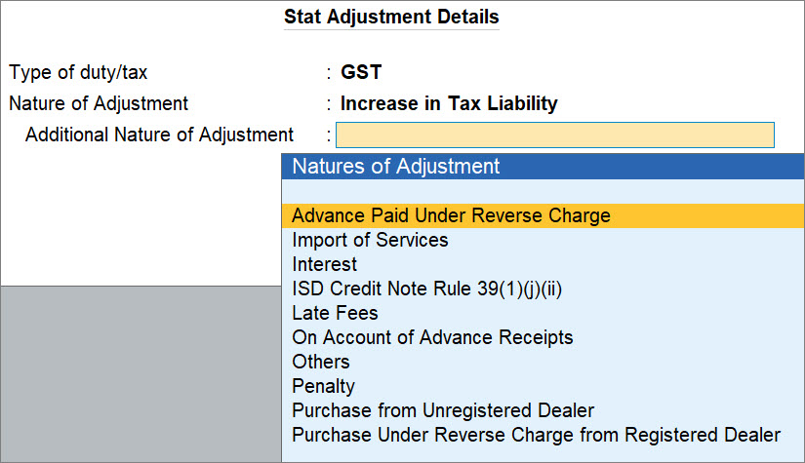Click the Nature of Adjustment label

pyautogui.click(x=99, y=103)
